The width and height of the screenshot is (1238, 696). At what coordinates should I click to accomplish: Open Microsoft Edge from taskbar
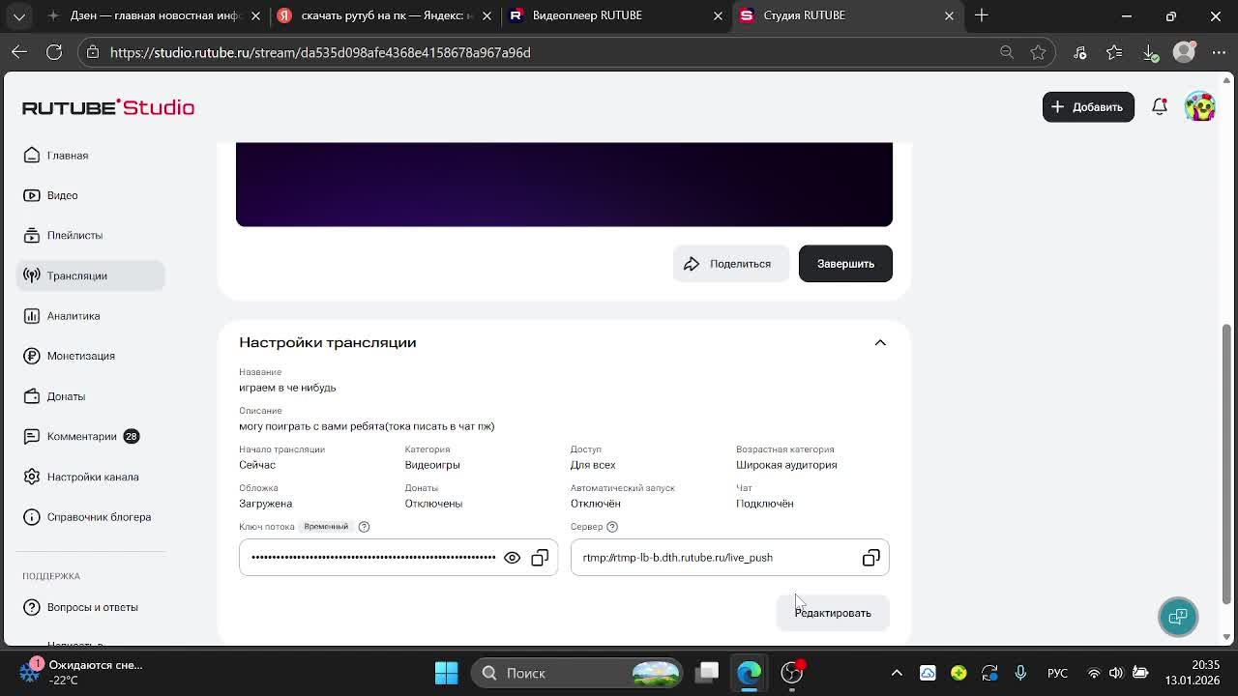(x=749, y=673)
